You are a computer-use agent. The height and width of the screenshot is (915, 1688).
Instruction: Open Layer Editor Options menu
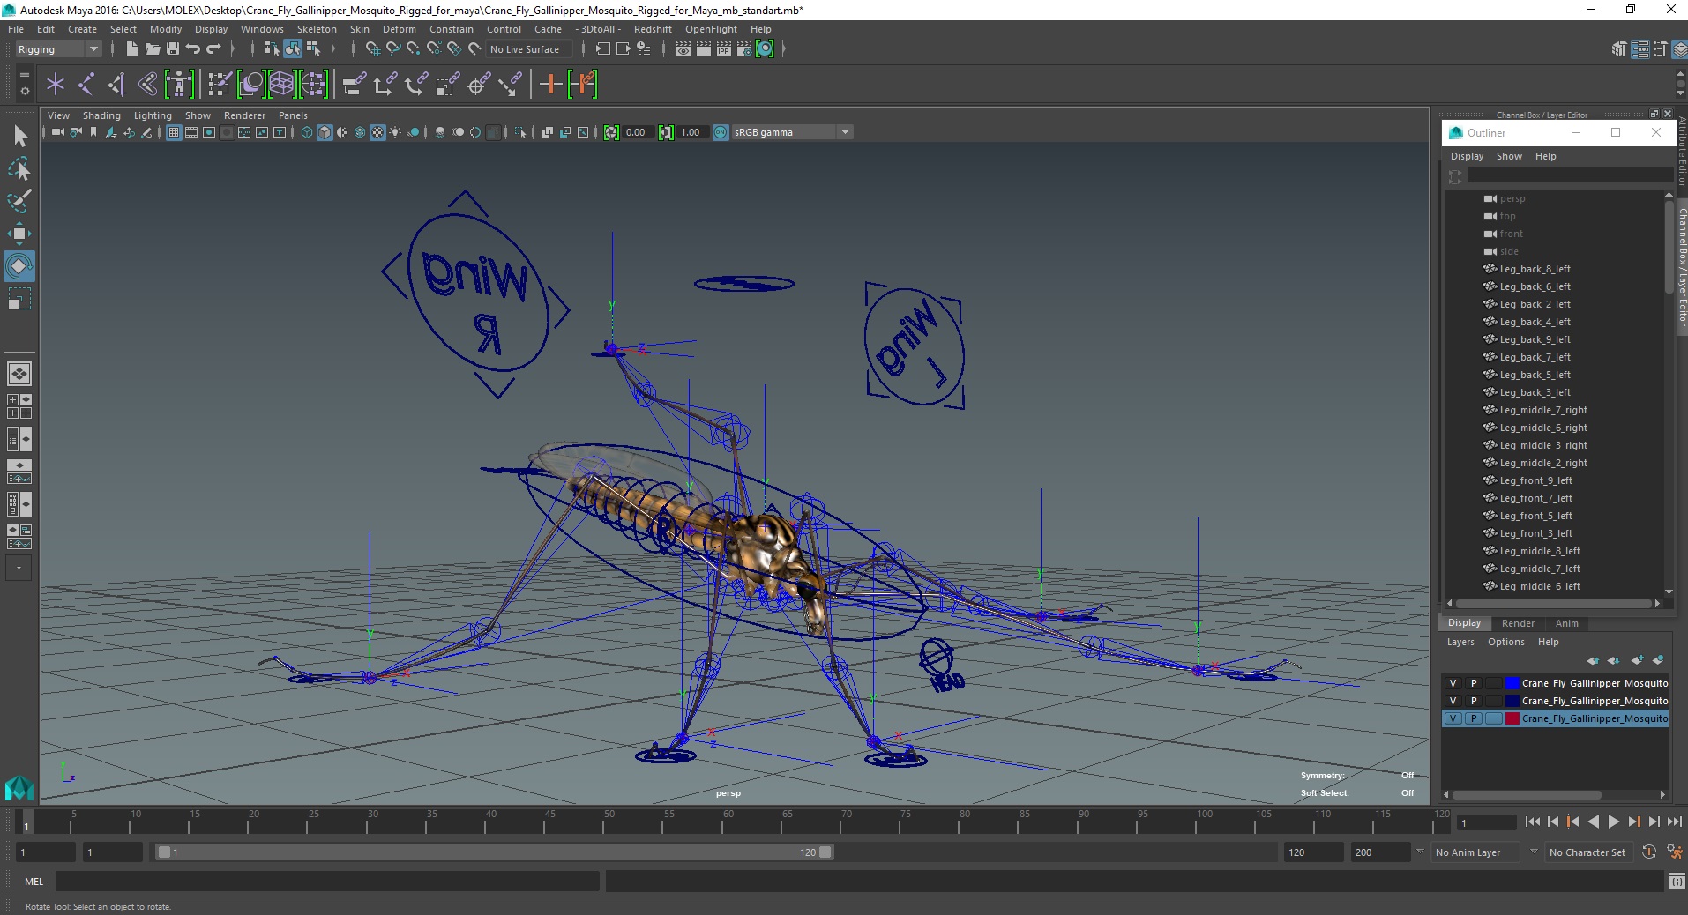tap(1505, 642)
